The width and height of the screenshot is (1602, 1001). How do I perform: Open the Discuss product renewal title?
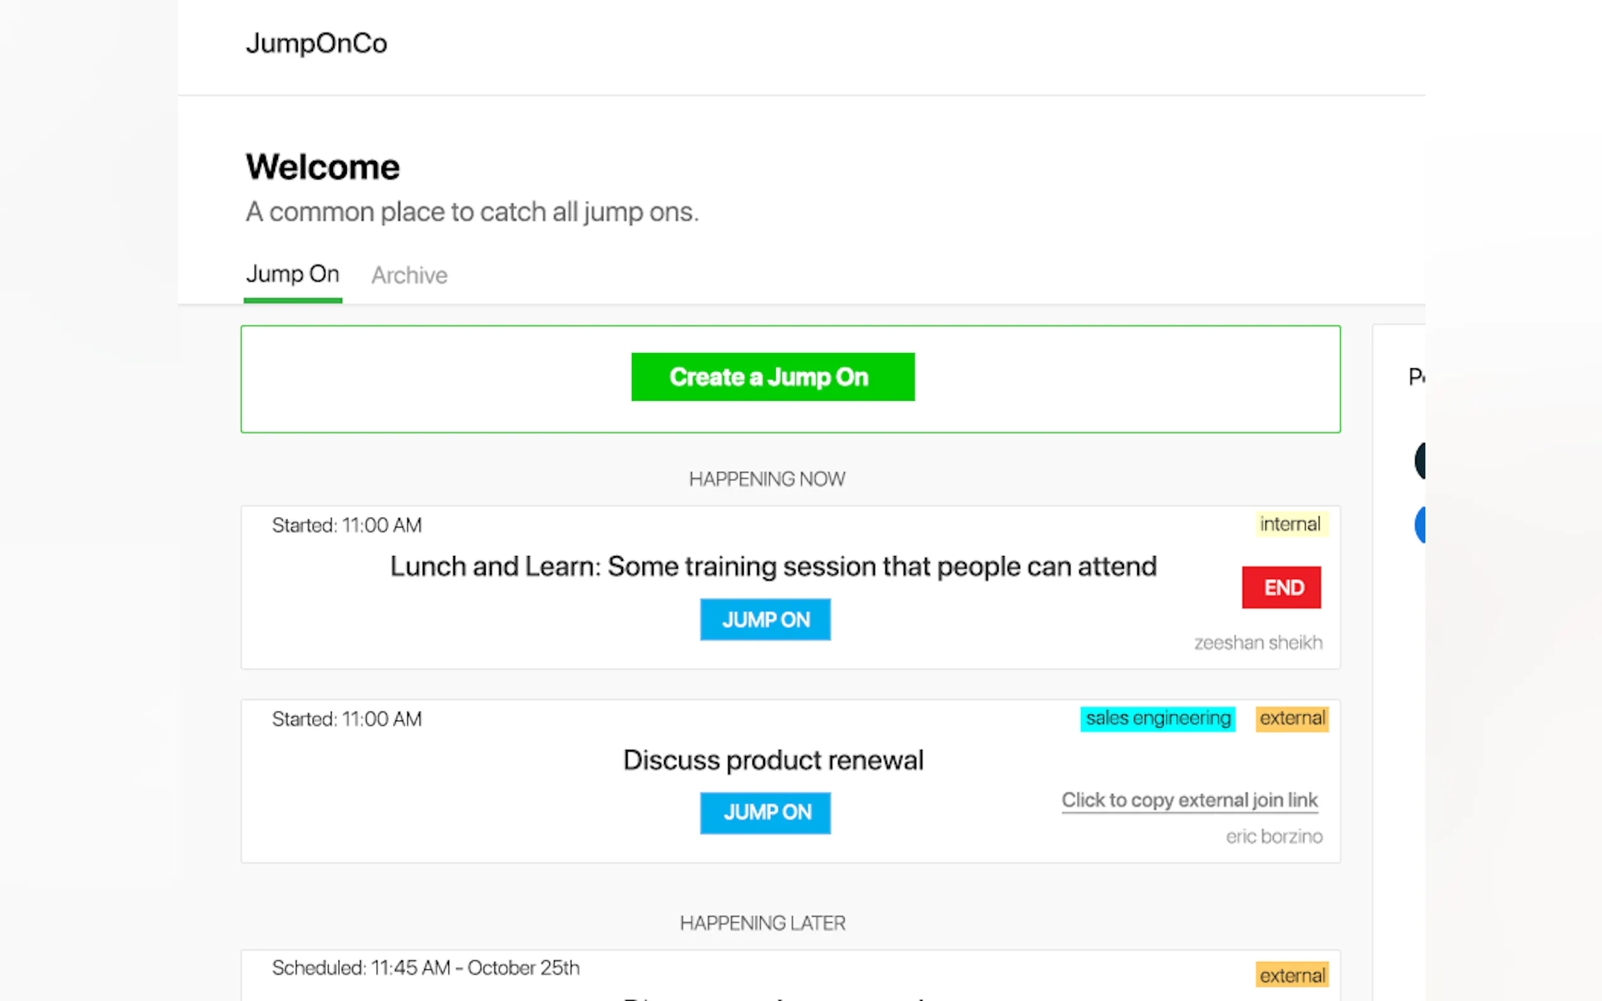pos(773,760)
